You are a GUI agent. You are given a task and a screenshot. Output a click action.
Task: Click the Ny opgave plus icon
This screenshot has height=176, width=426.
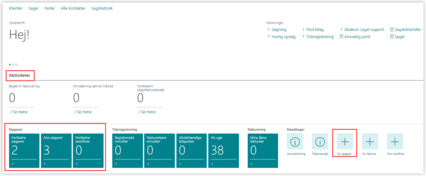[x=345, y=142]
